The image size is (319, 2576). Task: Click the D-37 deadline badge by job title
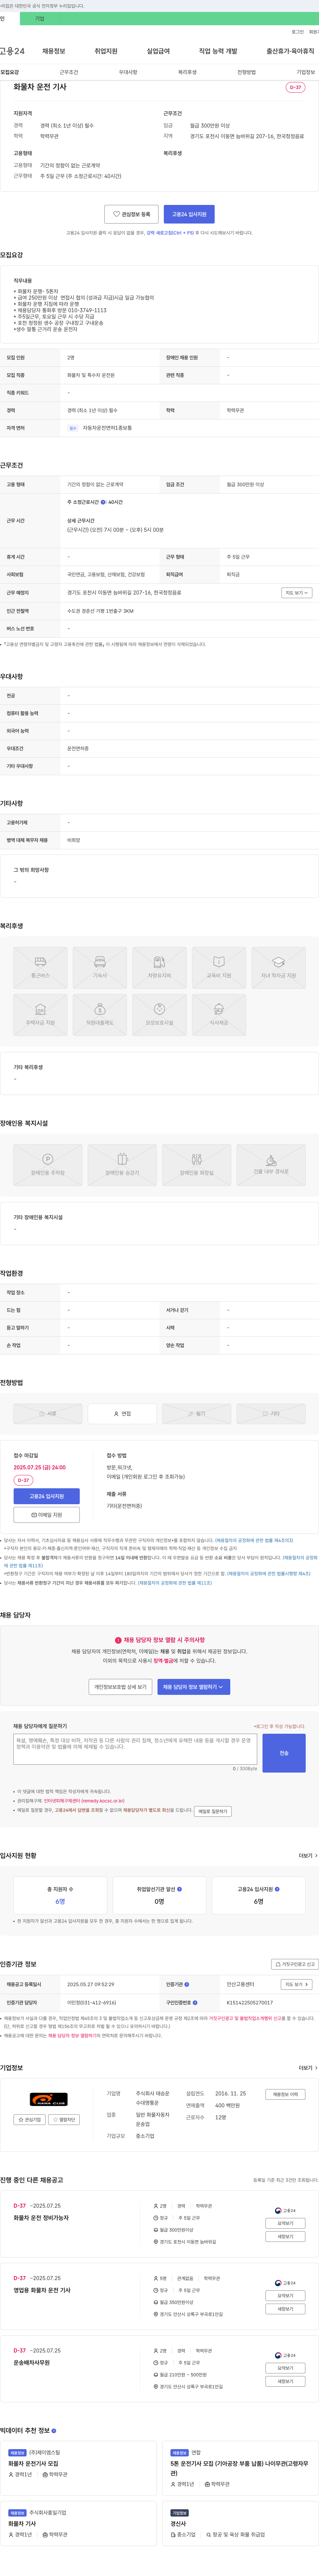295,87
